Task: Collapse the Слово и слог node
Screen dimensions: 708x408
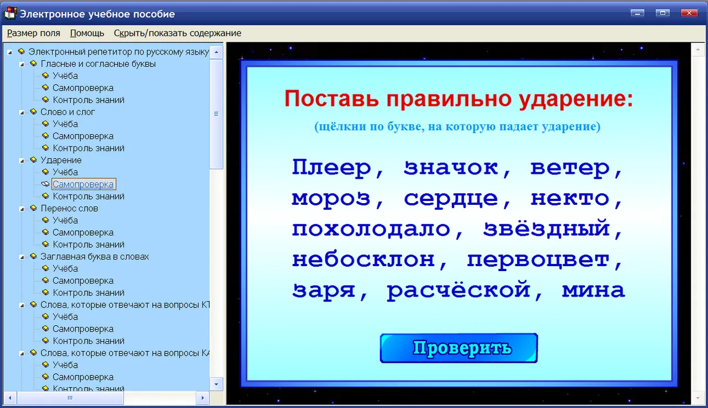Action: click(x=22, y=113)
